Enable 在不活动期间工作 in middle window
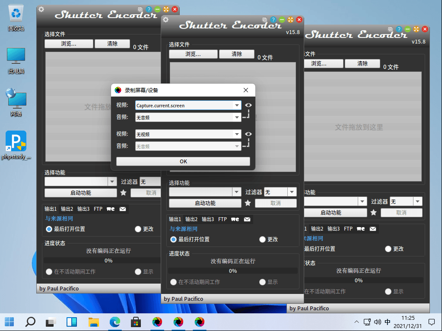The image size is (442, 331). [173, 282]
